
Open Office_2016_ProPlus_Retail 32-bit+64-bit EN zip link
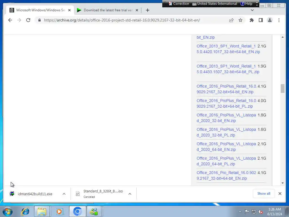click(x=227, y=89)
